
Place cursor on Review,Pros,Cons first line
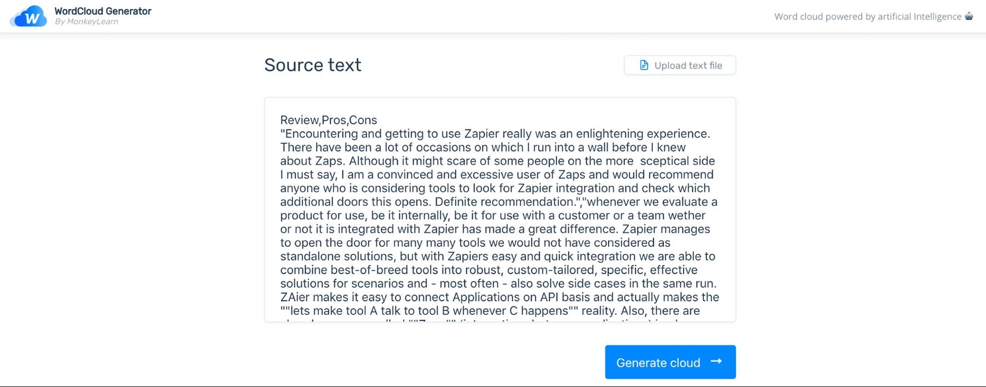click(329, 120)
